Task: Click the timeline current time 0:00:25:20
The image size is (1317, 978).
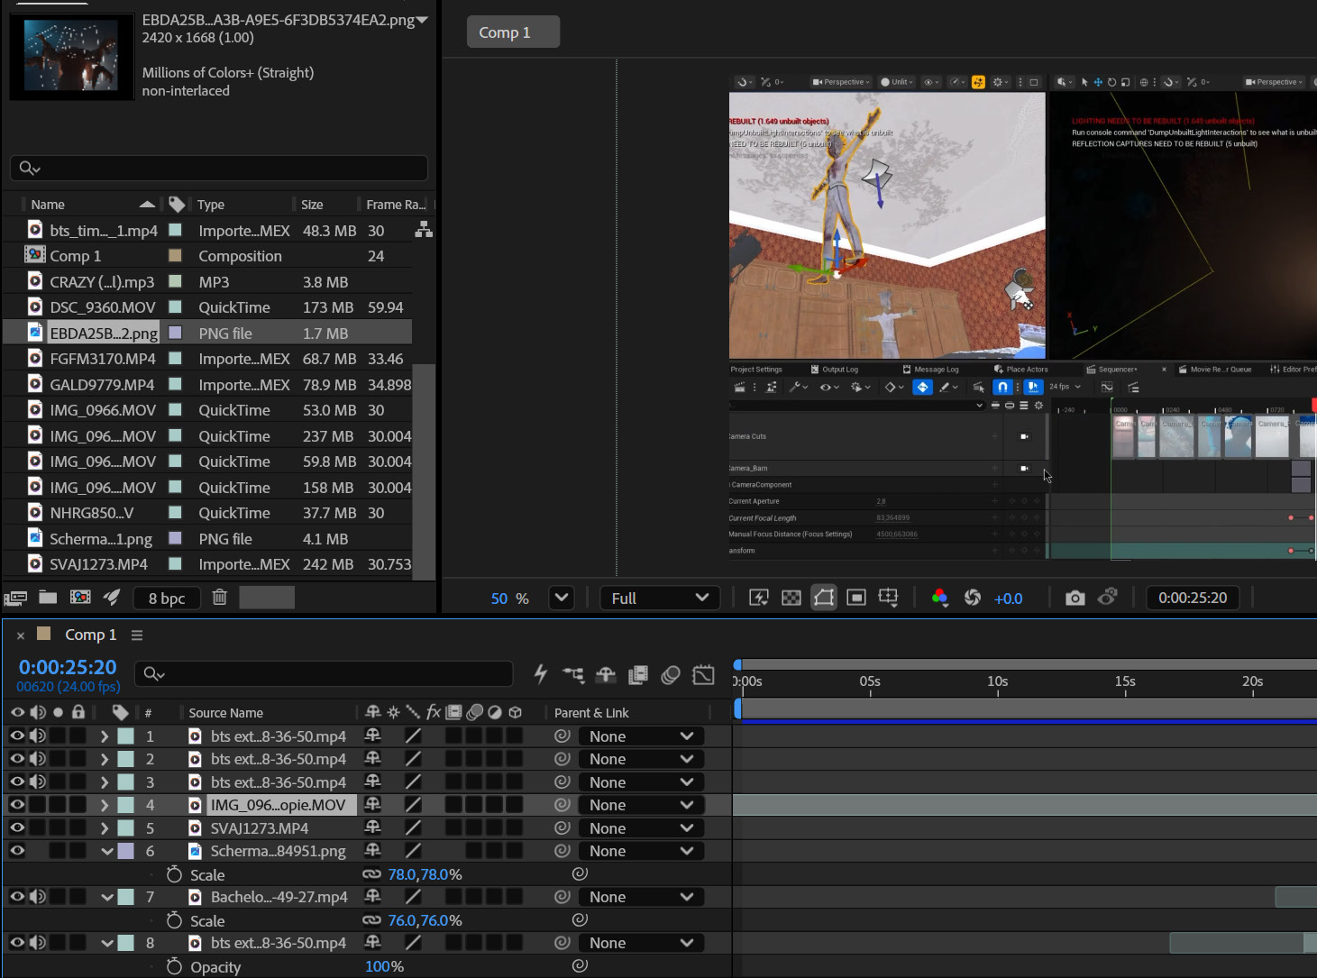Action: 68,667
